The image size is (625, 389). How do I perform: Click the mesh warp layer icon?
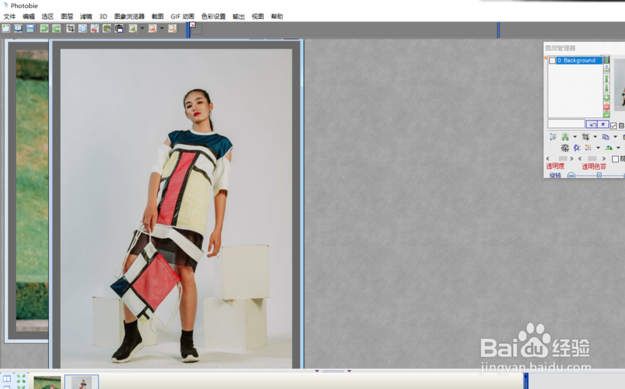point(565,148)
